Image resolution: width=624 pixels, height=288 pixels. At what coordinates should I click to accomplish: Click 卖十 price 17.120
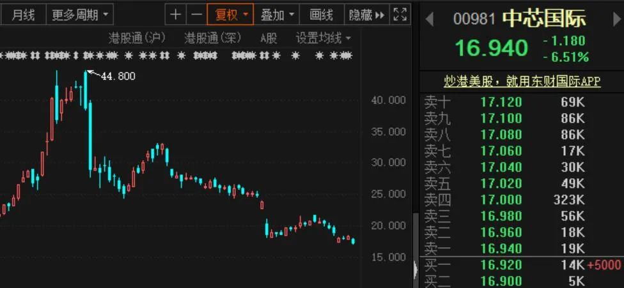coord(501,102)
